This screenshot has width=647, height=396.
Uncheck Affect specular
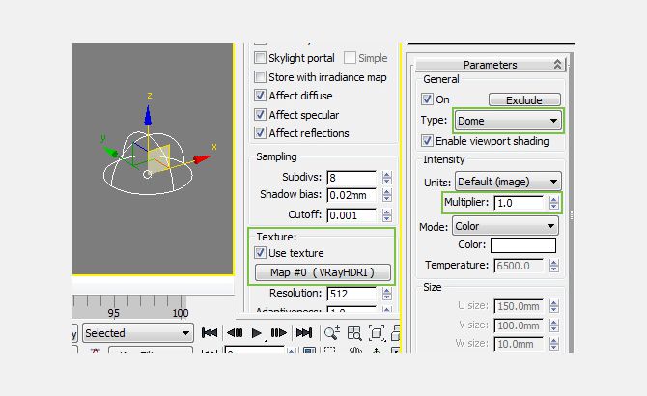click(x=260, y=114)
